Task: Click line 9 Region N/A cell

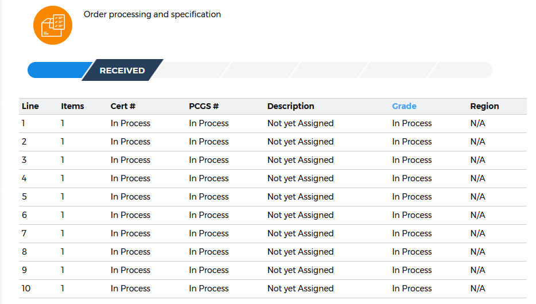Action: [x=477, y=270]
